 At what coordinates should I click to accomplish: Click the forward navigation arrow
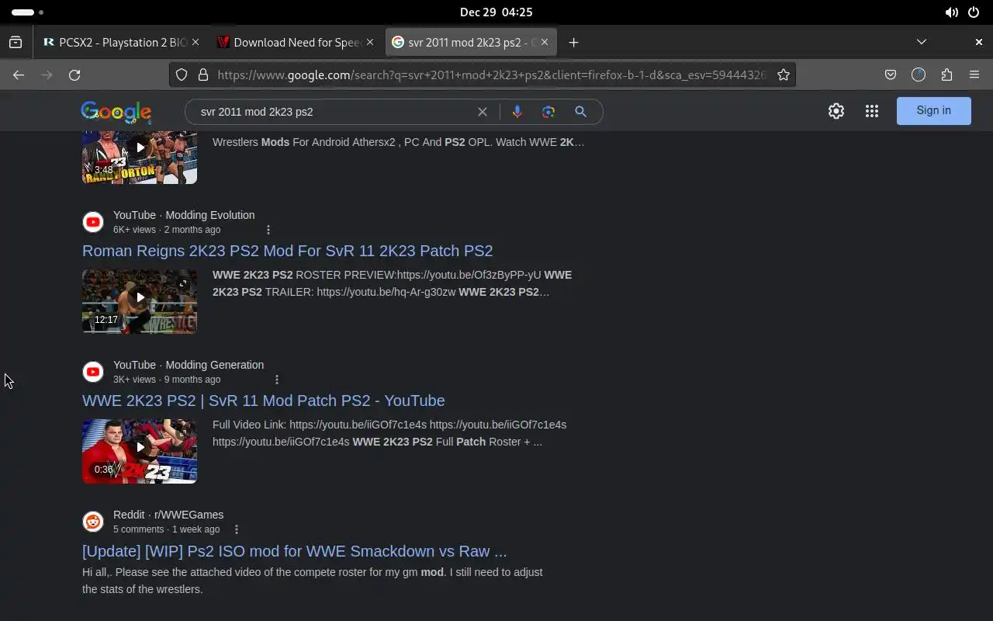point(47,75)
